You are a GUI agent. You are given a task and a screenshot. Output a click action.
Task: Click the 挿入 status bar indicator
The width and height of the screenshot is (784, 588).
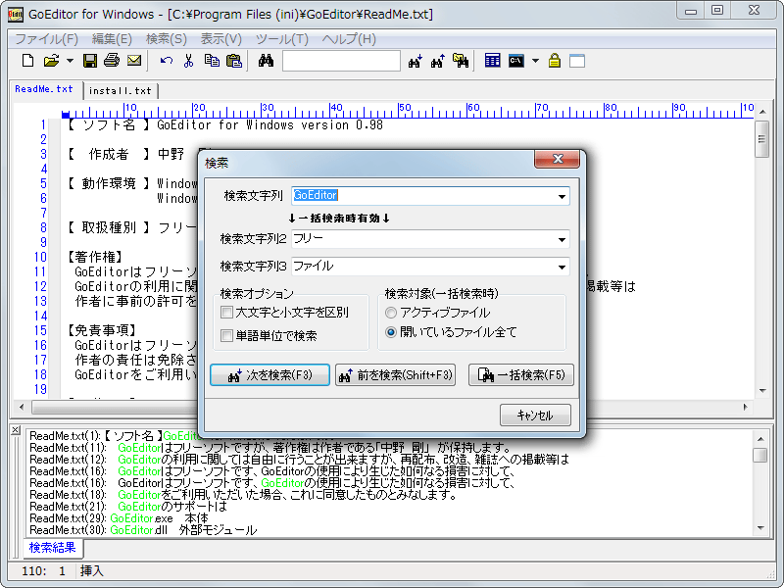(x=92, y=570)
